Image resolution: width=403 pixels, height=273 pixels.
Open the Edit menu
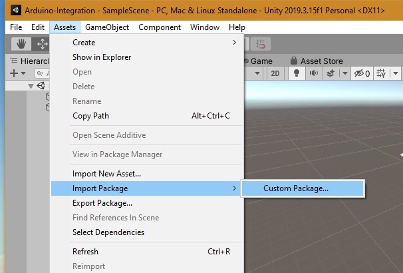click(38, 27)
